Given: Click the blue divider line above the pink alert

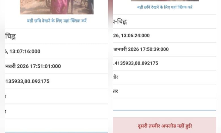Looking at the screenshot, I should (x=165, y=110).
